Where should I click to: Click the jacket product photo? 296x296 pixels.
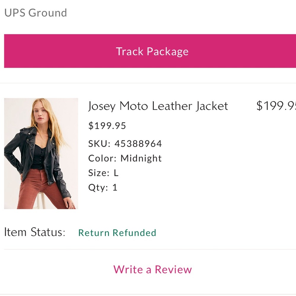[41, 153]
